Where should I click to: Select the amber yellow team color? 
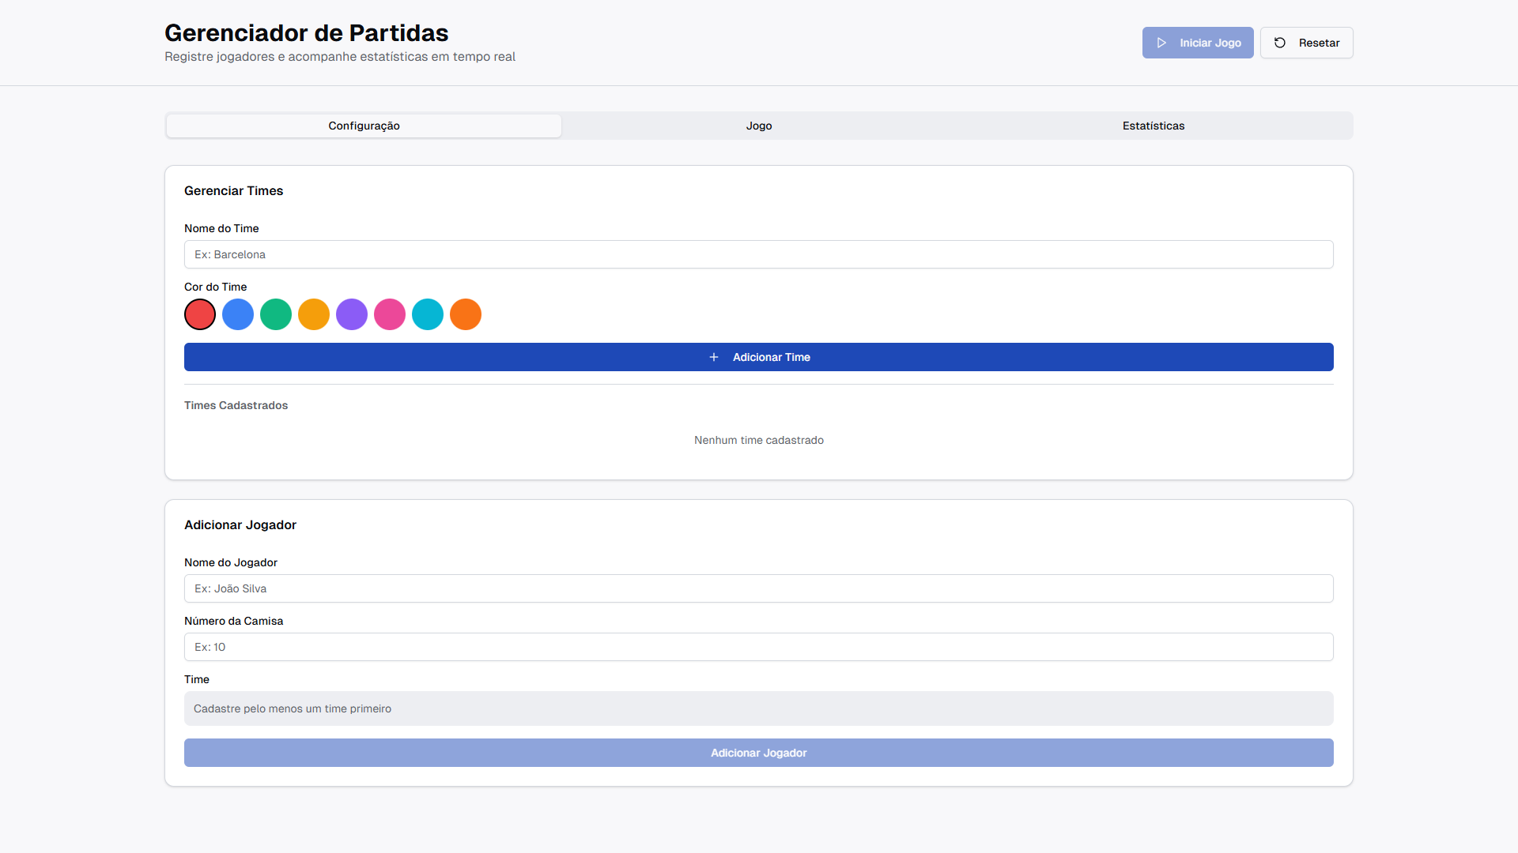[x=314, y=314]
